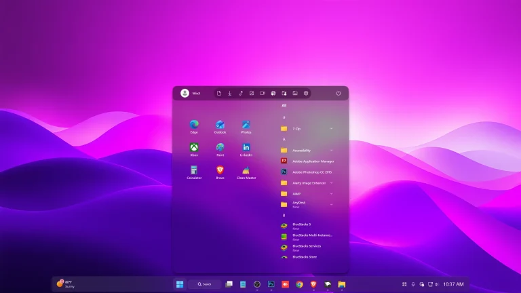Launch the Calculator app
This screenshot has height=293, width=521.
[194, 172]
